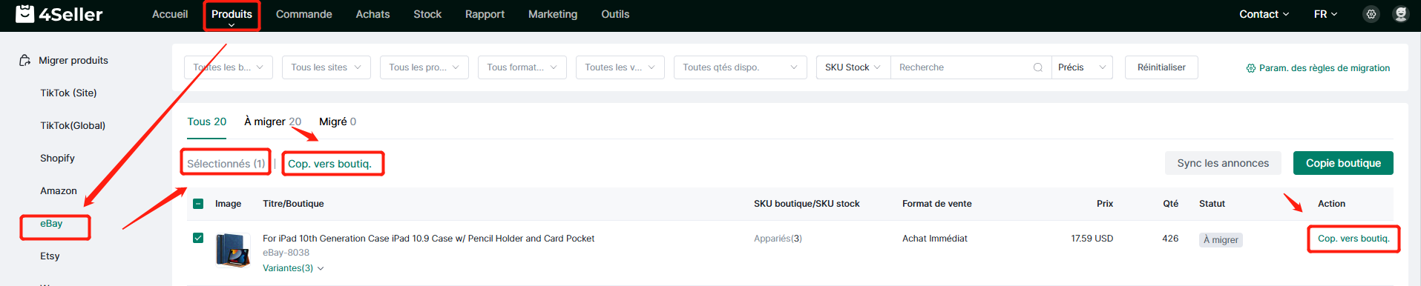Open the Tous les sites dropdown
This screenshot has height=286, width=1421.
[x=326, y=67]
